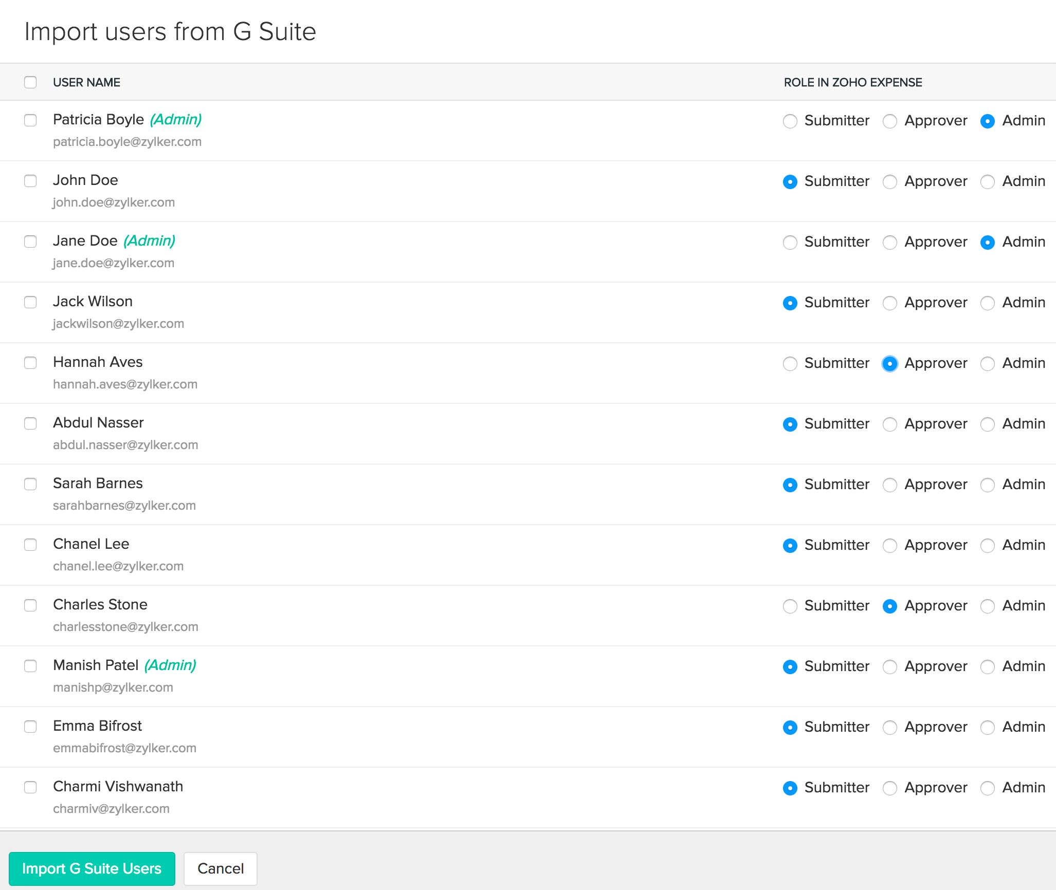Check the box next to Abdul Nasser

(x=30, y=423)
